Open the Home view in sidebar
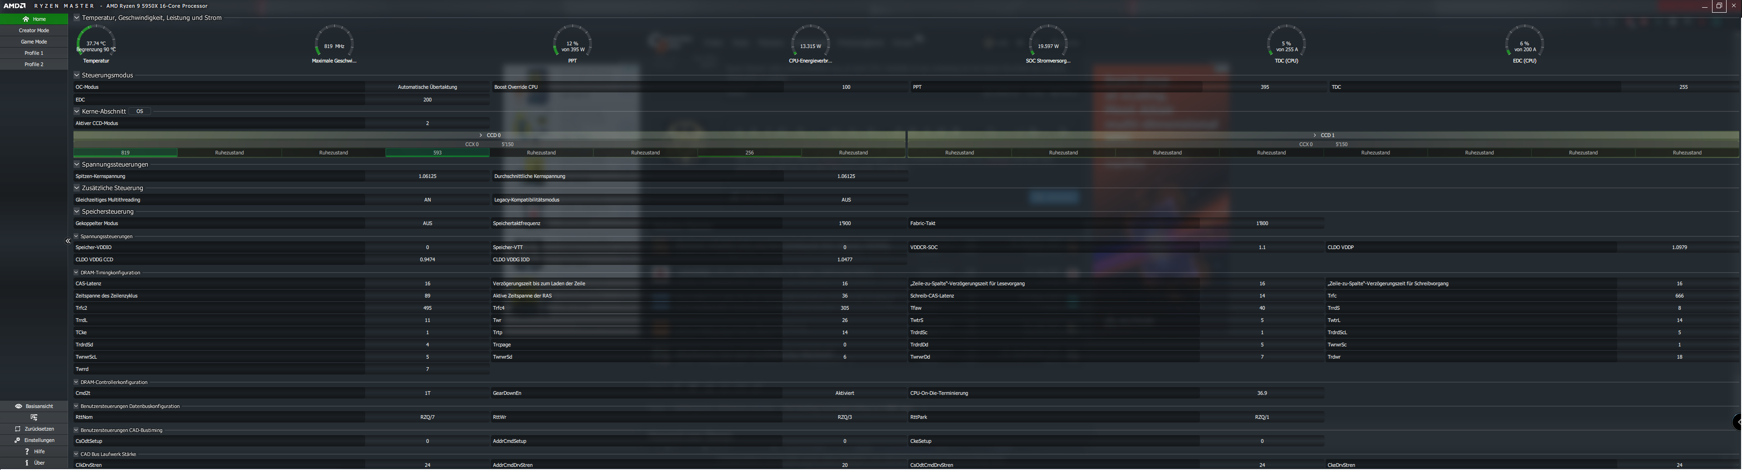This screenshot has height=470, width=1742. tap(34, 19)
